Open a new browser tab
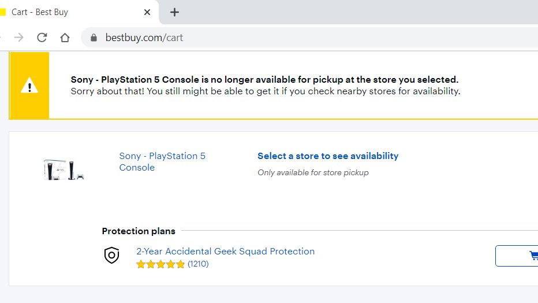This screenshot has width=538, height=303. (x=174, y=12)
